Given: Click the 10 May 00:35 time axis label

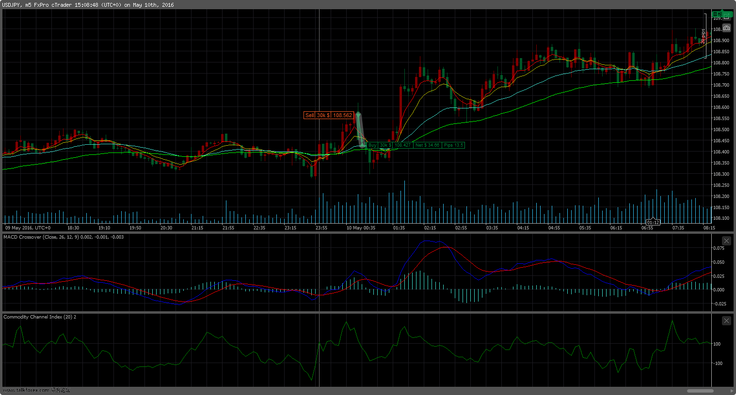Looking at the screenshot, I should (361, 228).
